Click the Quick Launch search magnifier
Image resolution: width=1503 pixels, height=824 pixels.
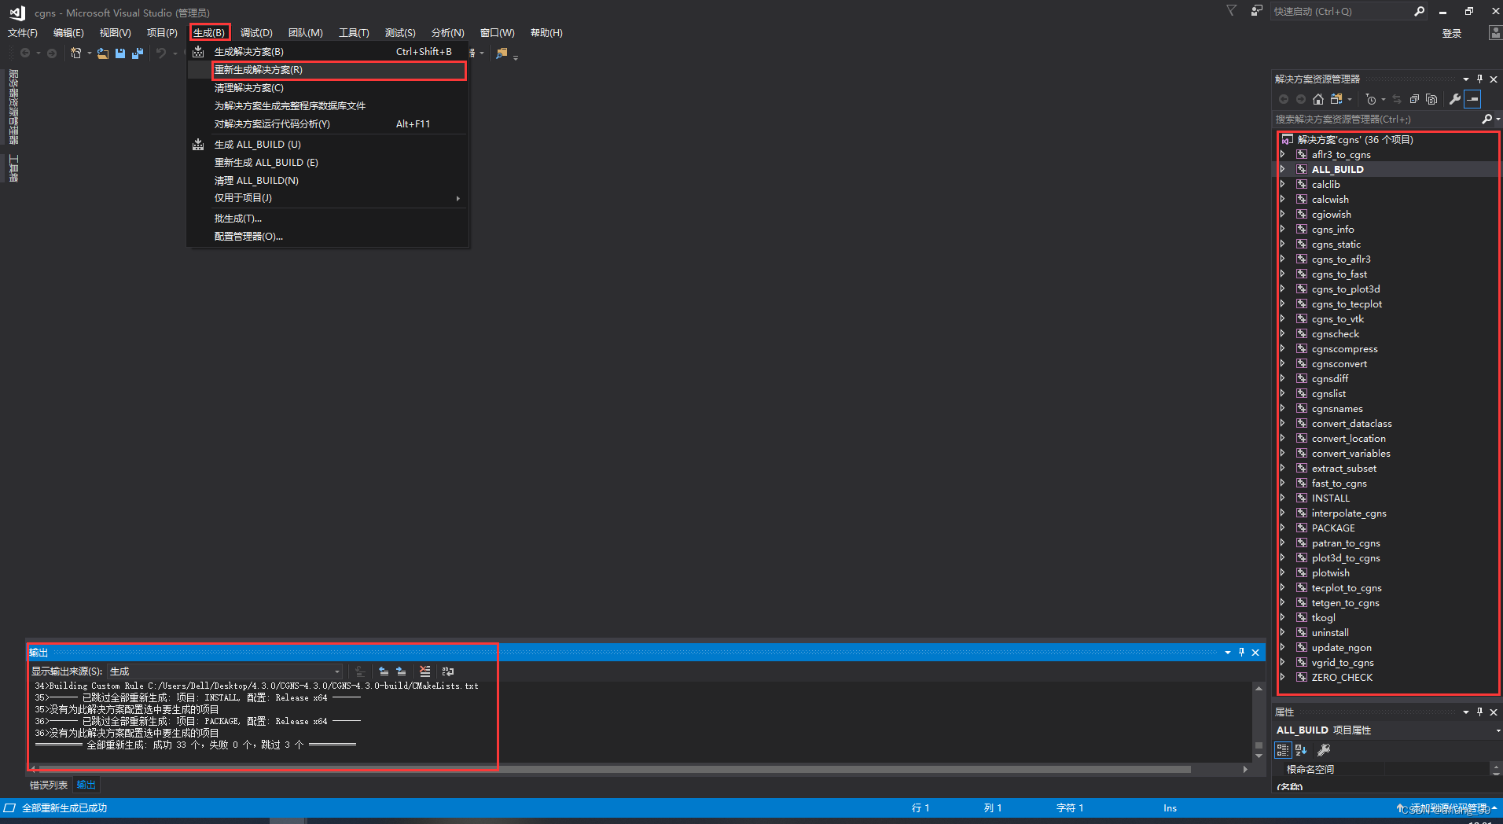[x=1419, y=11]
